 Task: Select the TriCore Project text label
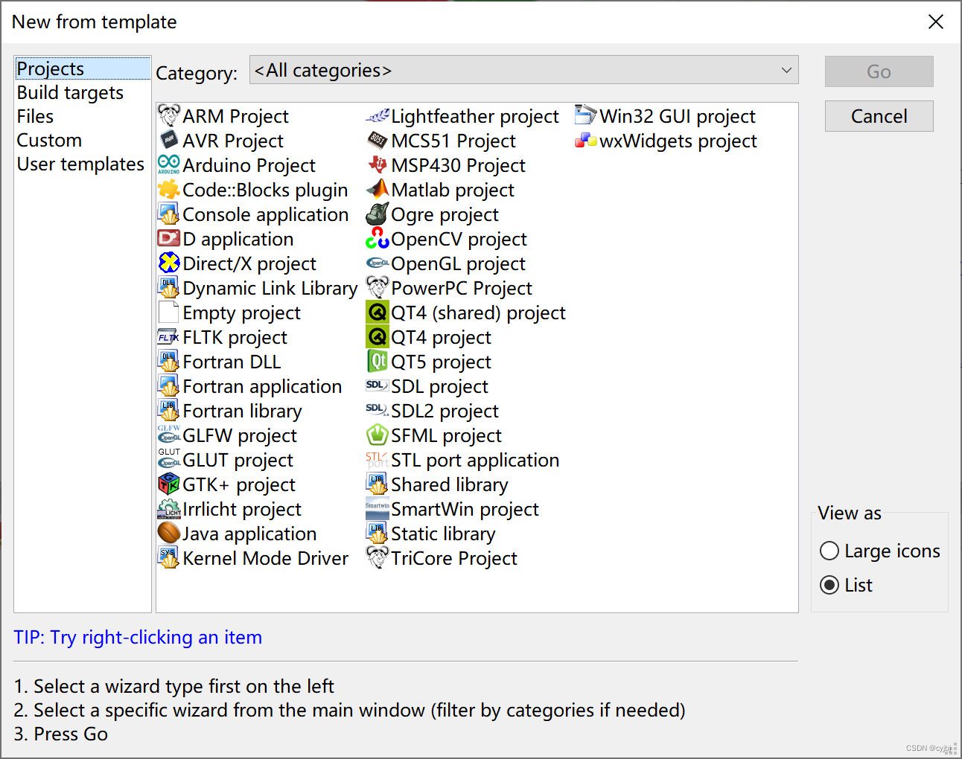pos(454,558)
